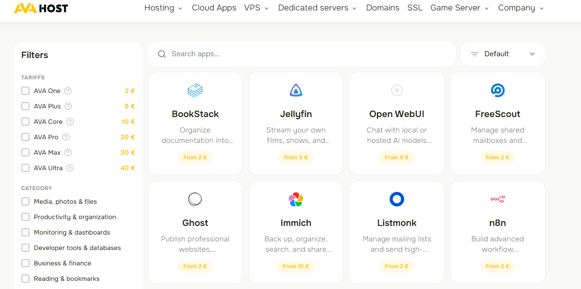581x289 pixels.
Task: Click the Open WebUI app icon
Action: [x=397, y=90]
